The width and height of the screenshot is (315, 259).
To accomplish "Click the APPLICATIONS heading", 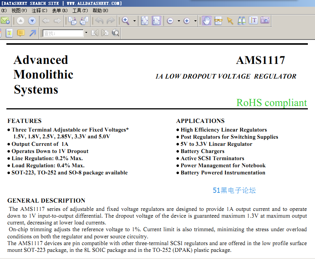I will (x=200, y=121).
